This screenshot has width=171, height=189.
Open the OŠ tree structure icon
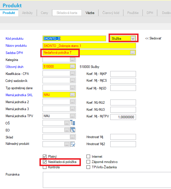coord(73,123)
